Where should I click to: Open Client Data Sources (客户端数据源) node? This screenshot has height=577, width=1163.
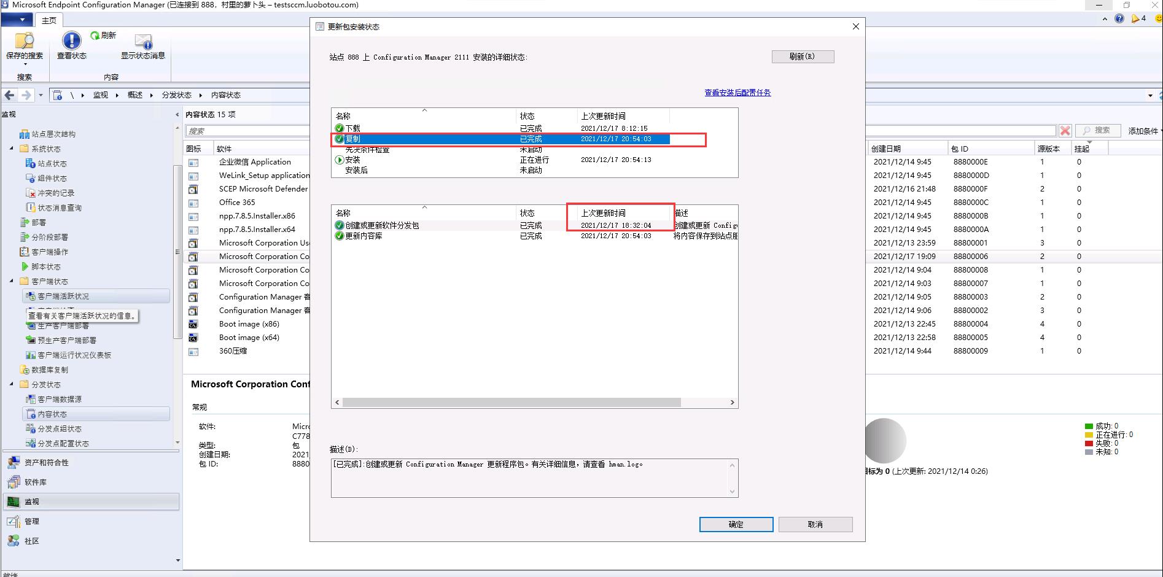coord(53,400)
